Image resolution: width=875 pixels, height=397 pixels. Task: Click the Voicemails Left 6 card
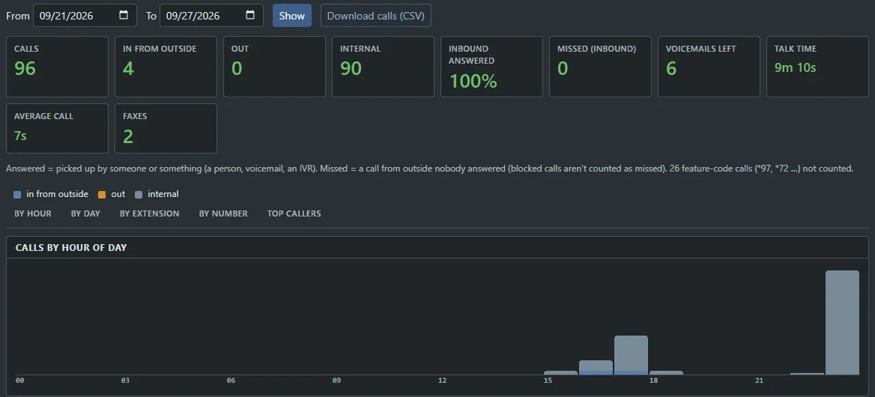709,67
